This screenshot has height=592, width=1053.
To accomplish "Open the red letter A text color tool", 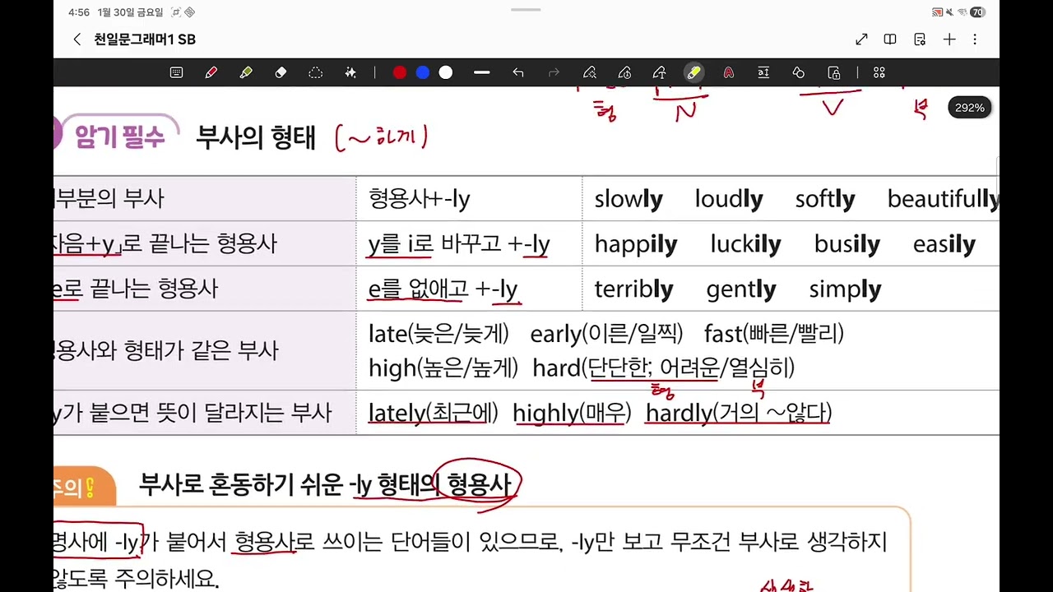I will click(x=728, y=72).
